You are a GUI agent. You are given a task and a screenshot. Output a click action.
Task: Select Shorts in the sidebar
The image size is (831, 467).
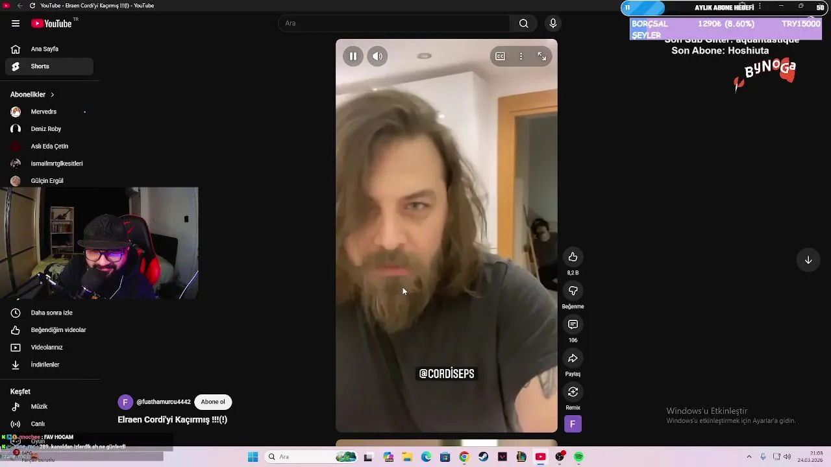tap(49, 66)
